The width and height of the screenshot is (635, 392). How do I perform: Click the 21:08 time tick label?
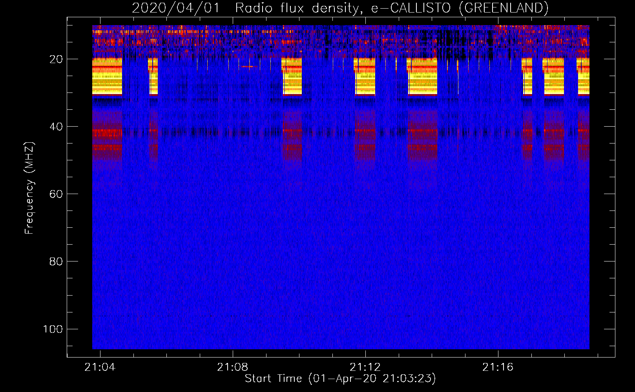pos(233,367)
